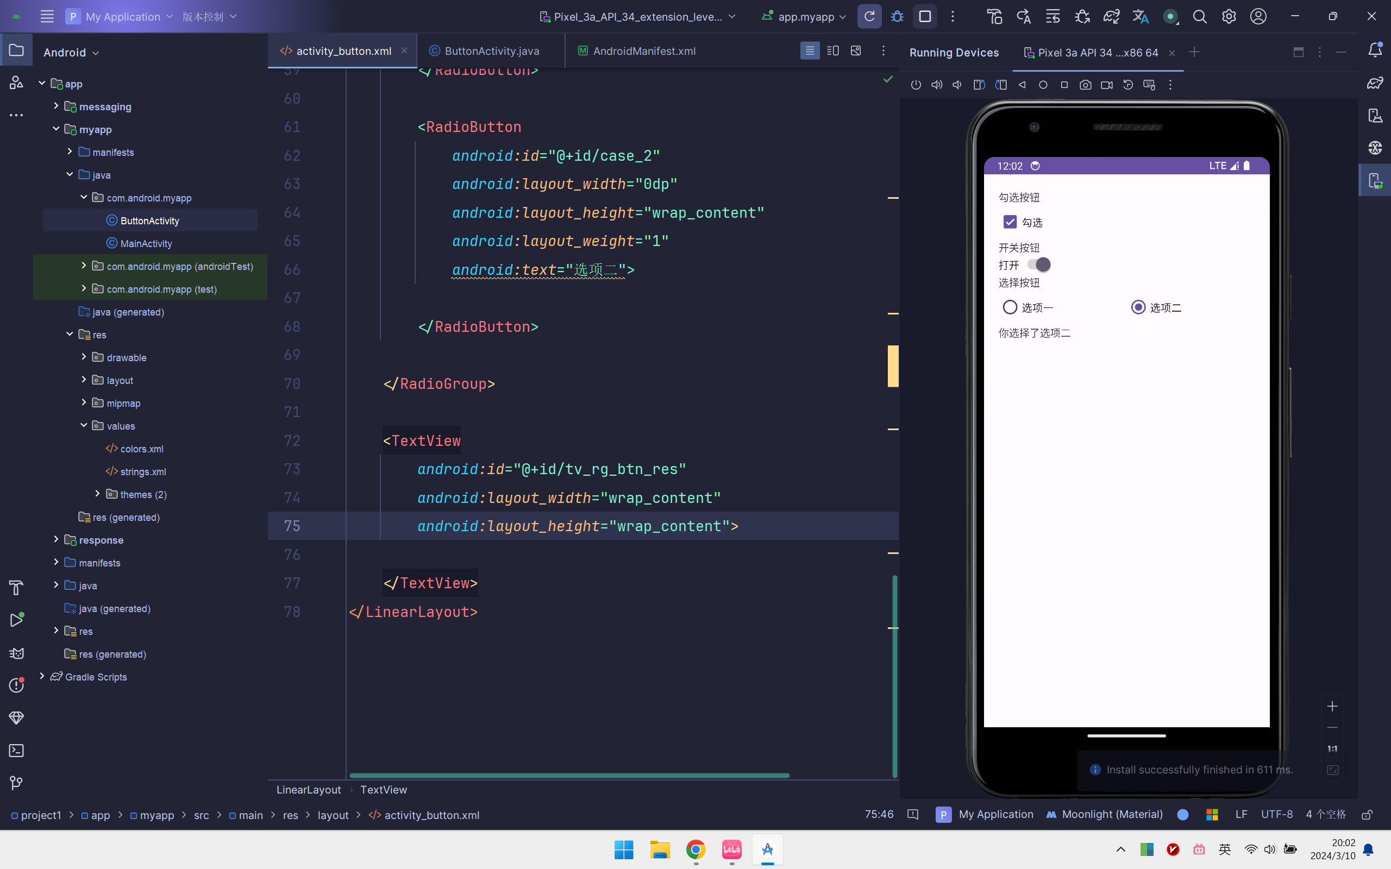Expand the drawable folder

click(x=84, y=357)
